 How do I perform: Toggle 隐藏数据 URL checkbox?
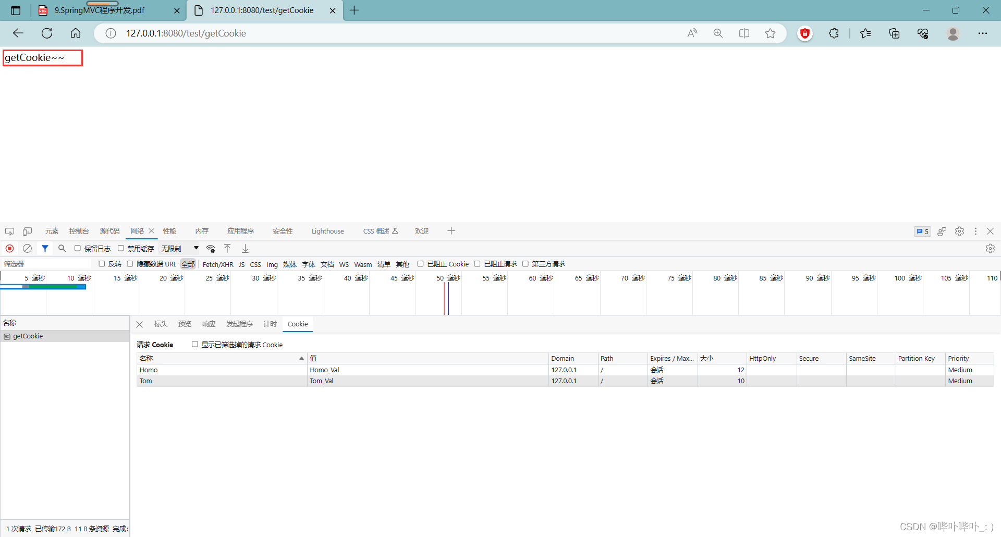130,264
